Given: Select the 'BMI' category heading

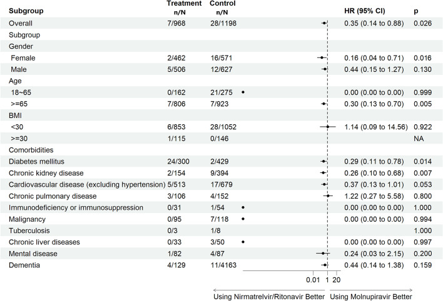Looking at the screenshot, I should pos(15,116).
